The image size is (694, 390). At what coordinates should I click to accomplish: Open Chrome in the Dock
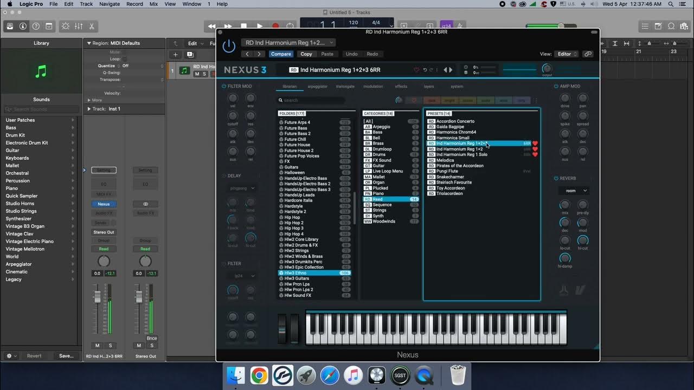[x=259, y=375]
